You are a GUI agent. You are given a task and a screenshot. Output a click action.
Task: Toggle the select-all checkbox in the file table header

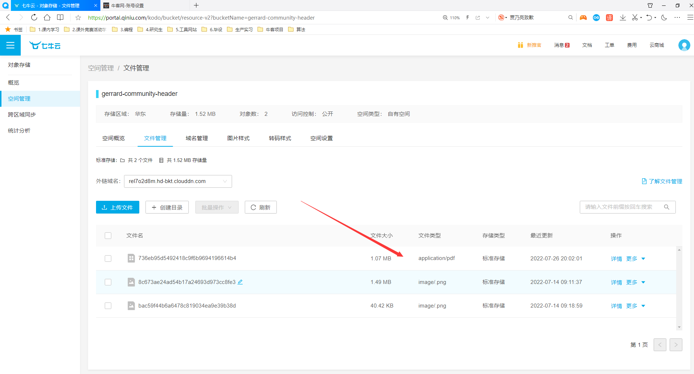click(108, 236)
